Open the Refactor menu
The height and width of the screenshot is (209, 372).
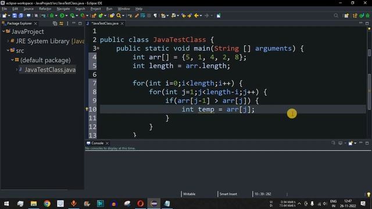tap(45, 9)
